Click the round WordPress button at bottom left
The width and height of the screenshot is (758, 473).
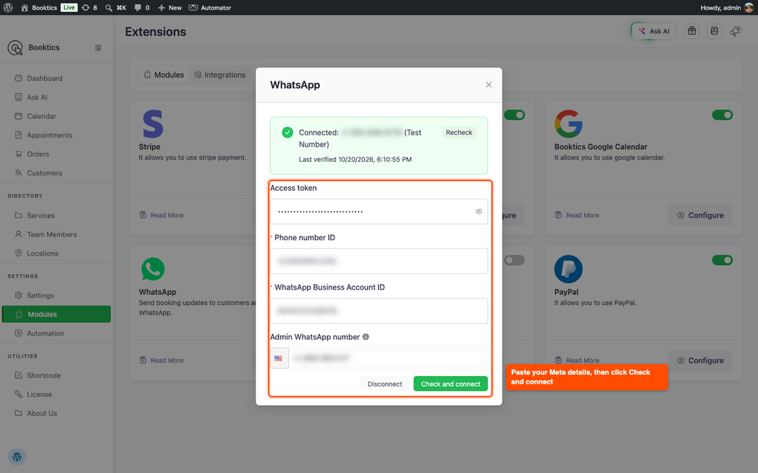pos(17,457)
